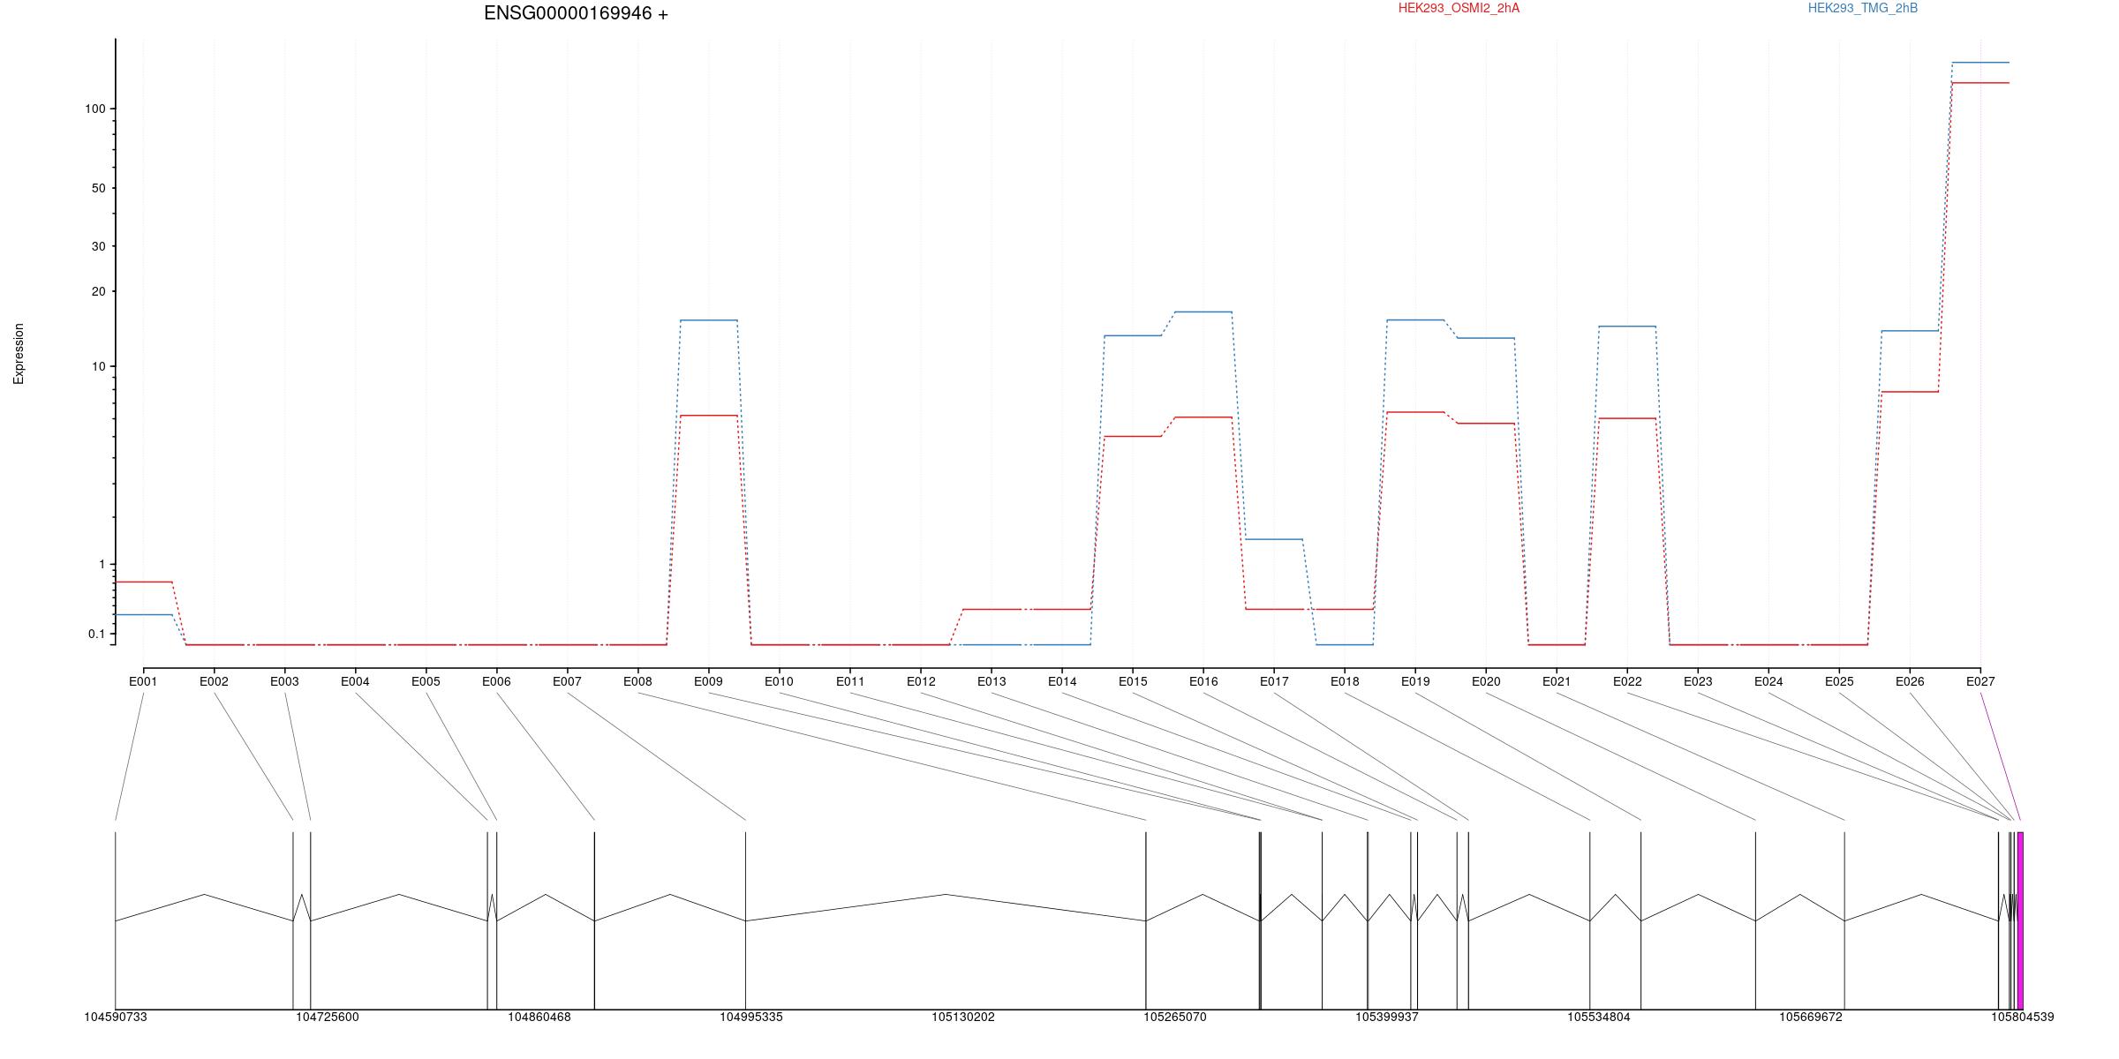The image size is (2119, 1059).
Task: Click y-axis tick value 20
Action: (x=98, y=291)
